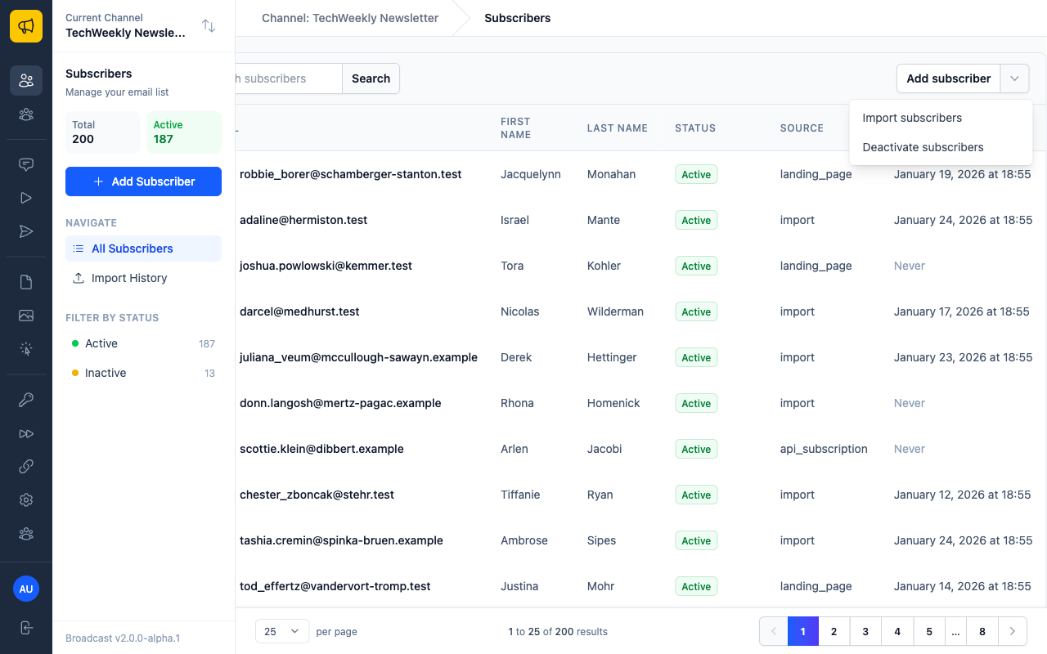Click the cursor click sparkle icon in sidebar

tap(26, 350)
